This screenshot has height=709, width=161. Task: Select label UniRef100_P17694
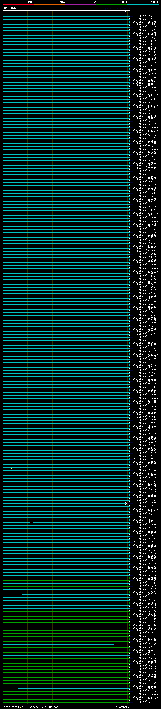point(144,108)
